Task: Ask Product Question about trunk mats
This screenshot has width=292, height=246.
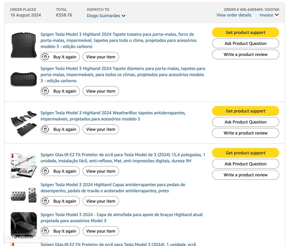Action: click(245, 44)
